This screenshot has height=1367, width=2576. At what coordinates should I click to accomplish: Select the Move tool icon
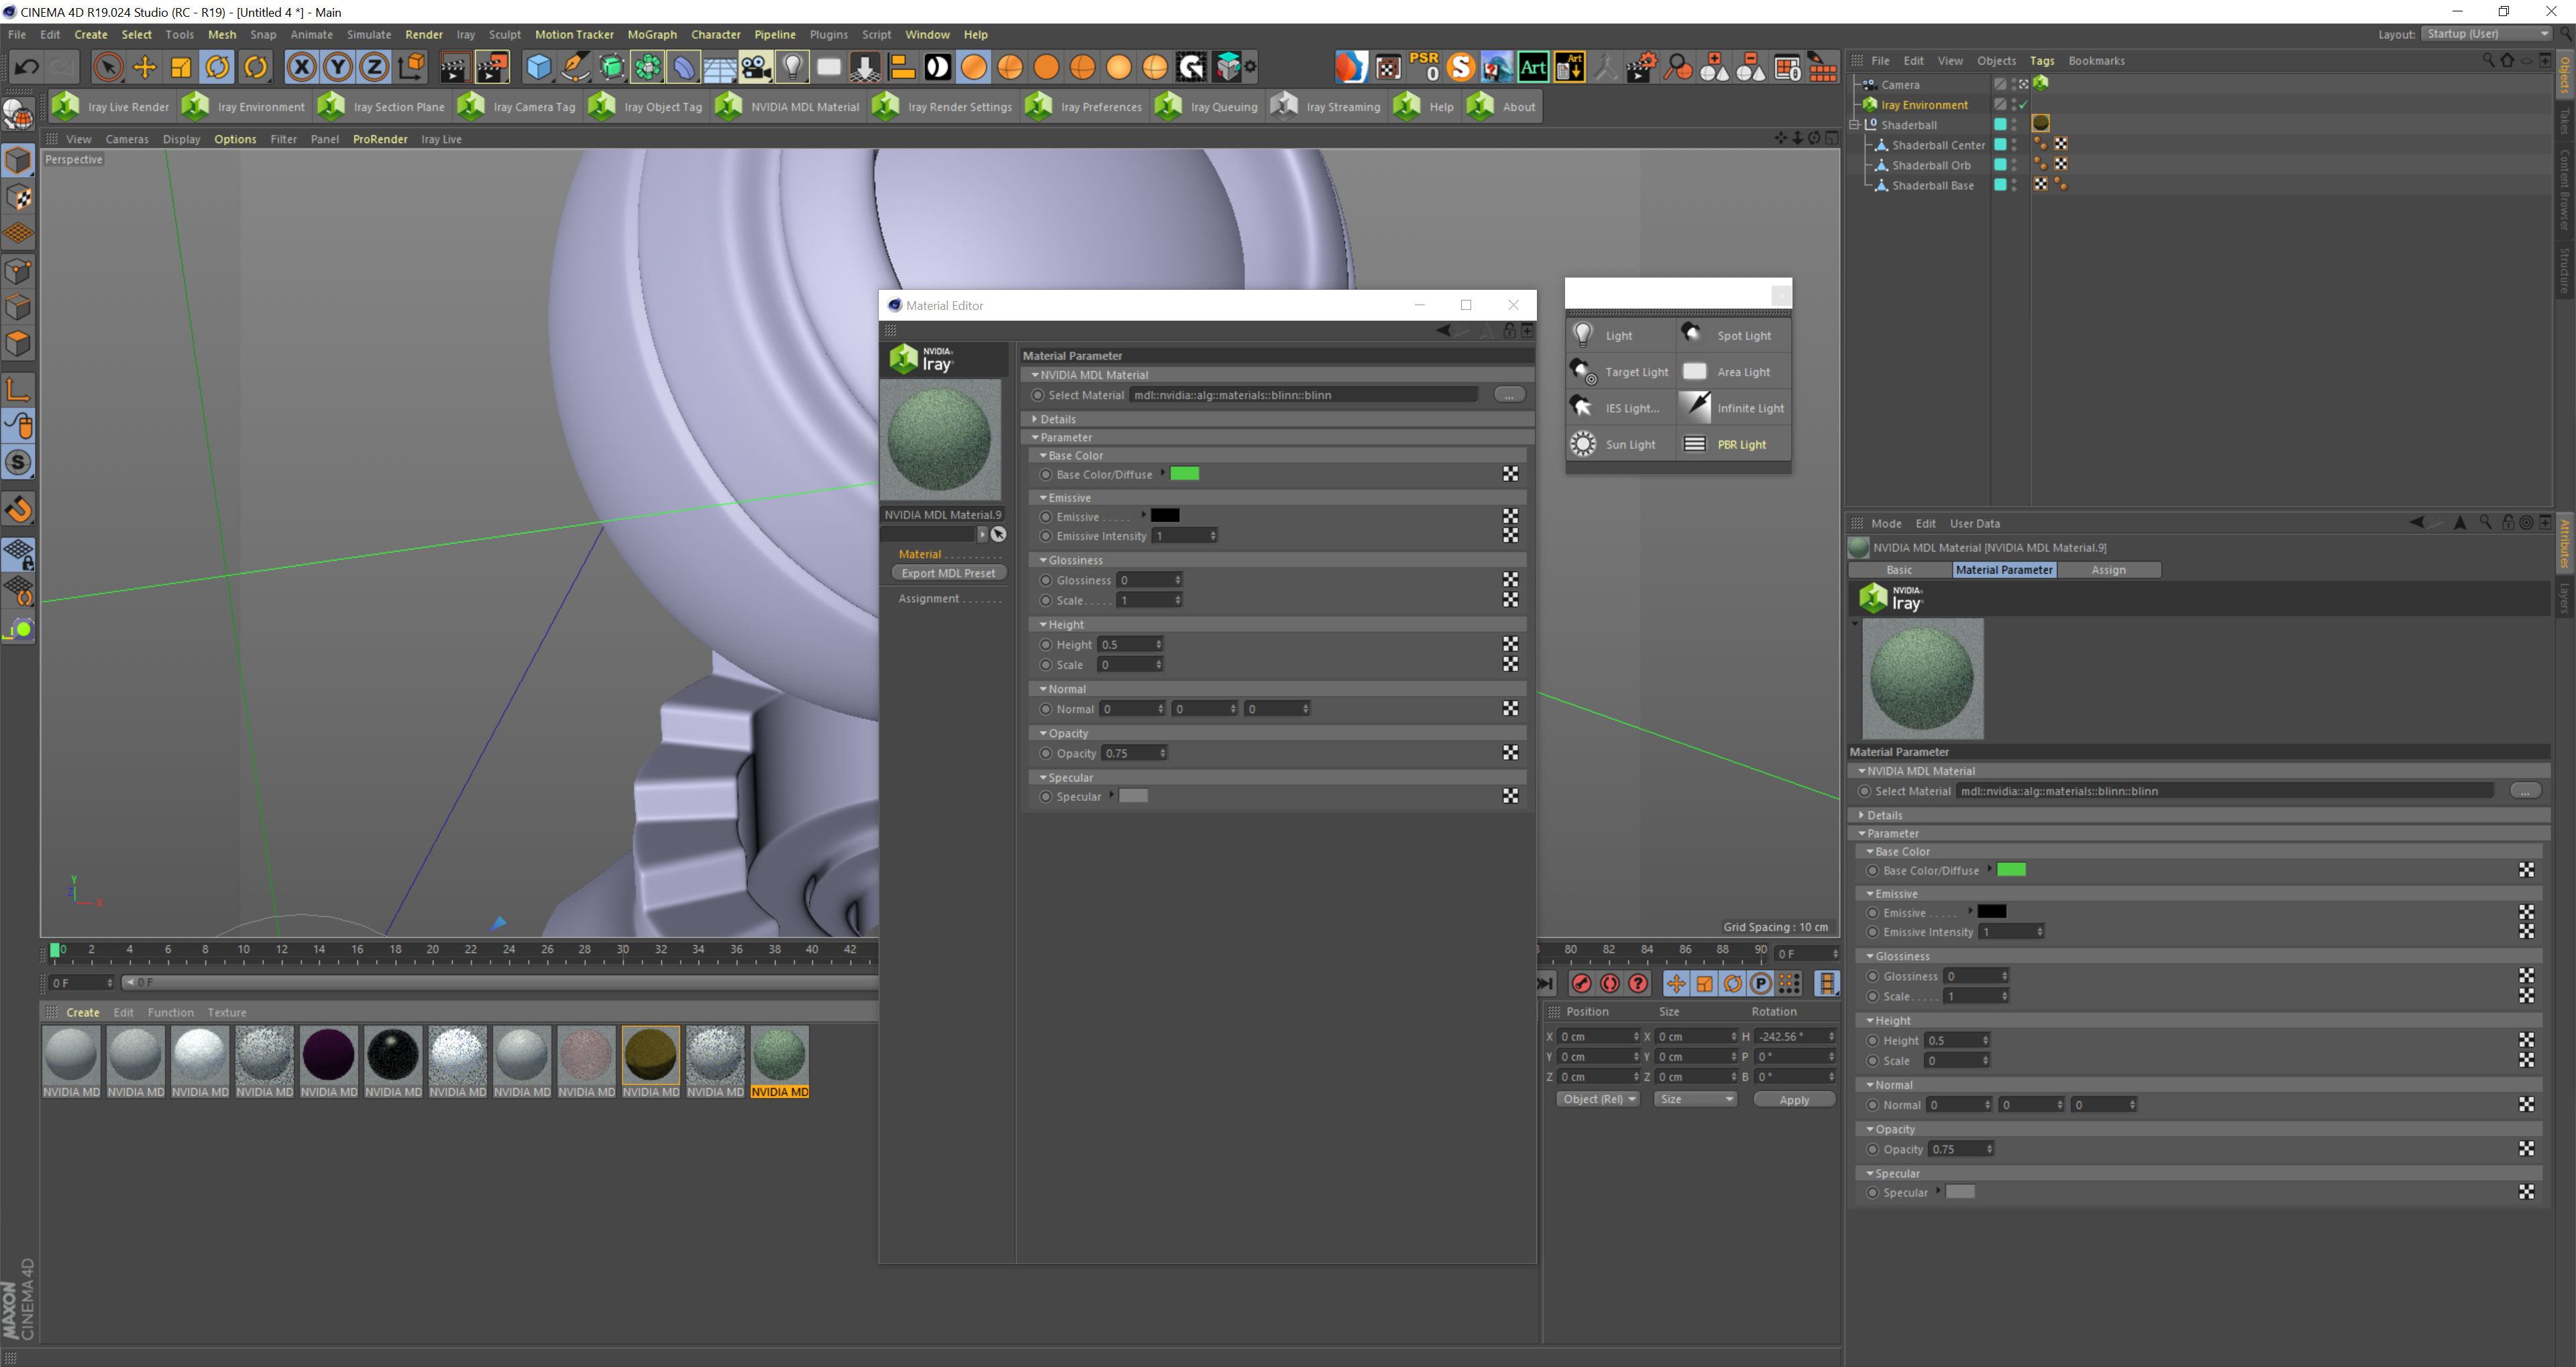145,67
